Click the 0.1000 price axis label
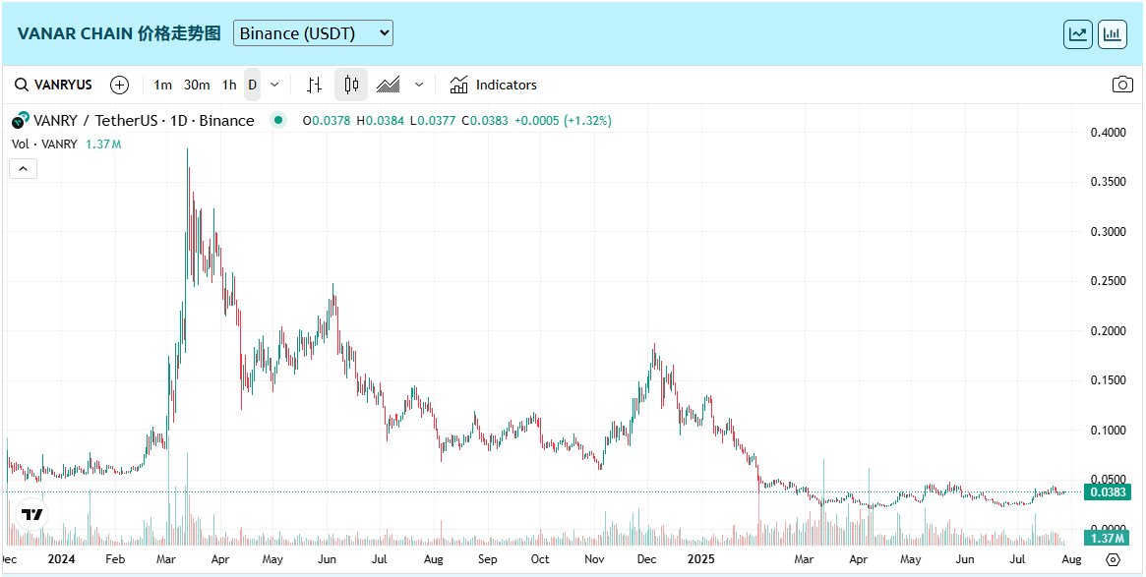Image resolution: width=1146 pixels, height=577 pixels. 1108,431
